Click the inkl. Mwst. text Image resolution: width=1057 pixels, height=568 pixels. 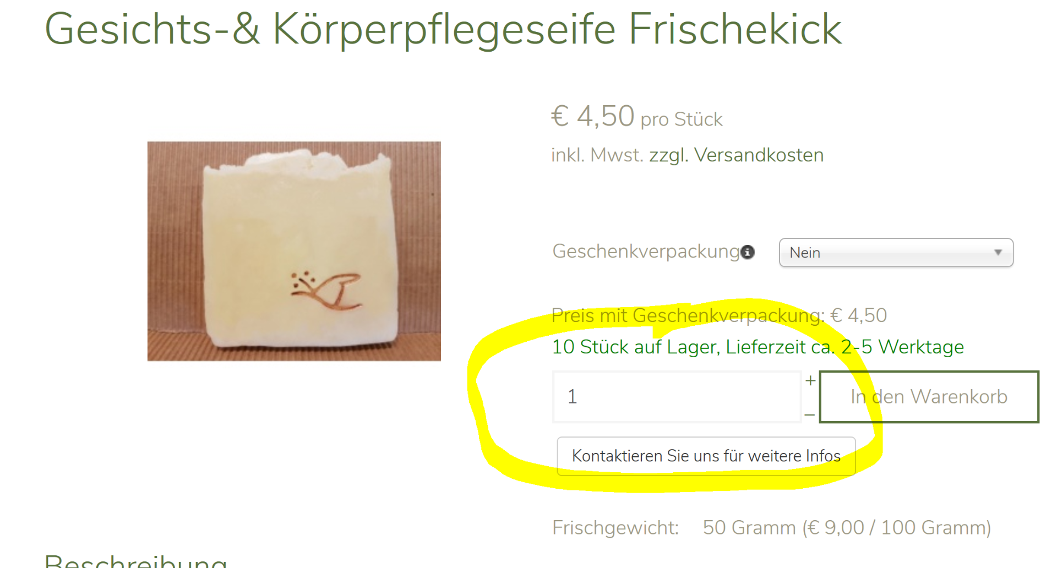597,155
